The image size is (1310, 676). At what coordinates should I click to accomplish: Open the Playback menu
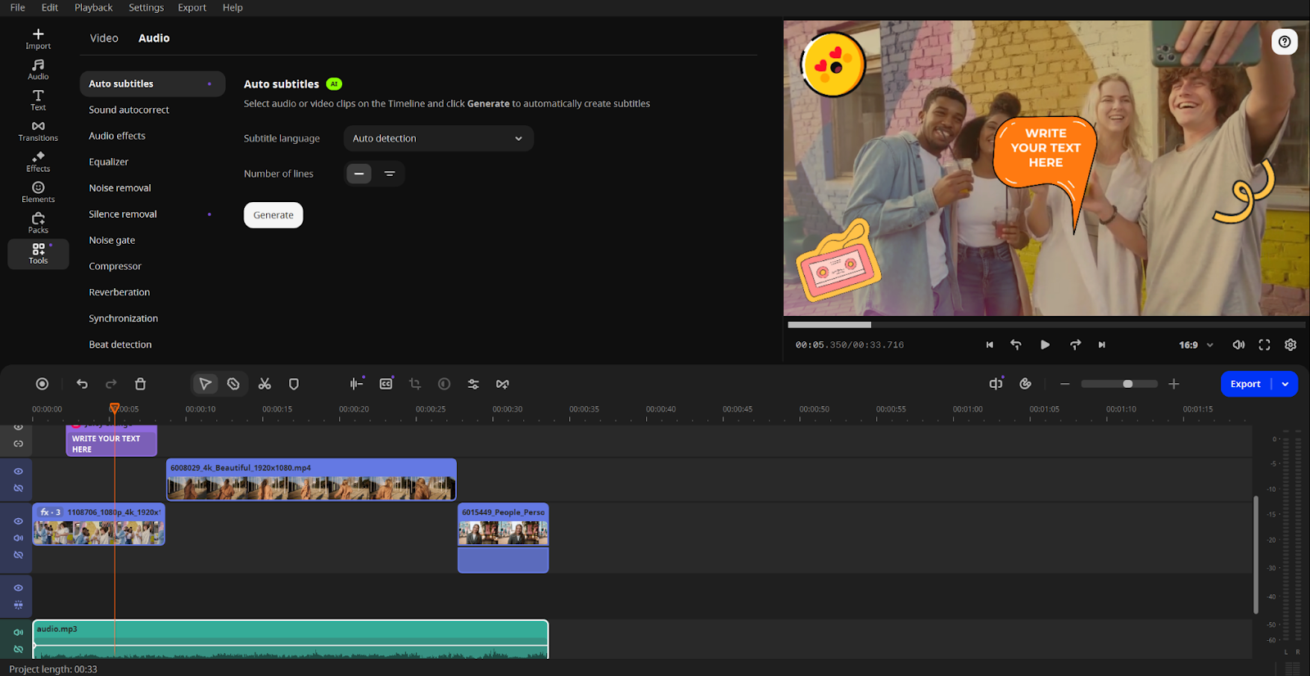pos(93,7)
